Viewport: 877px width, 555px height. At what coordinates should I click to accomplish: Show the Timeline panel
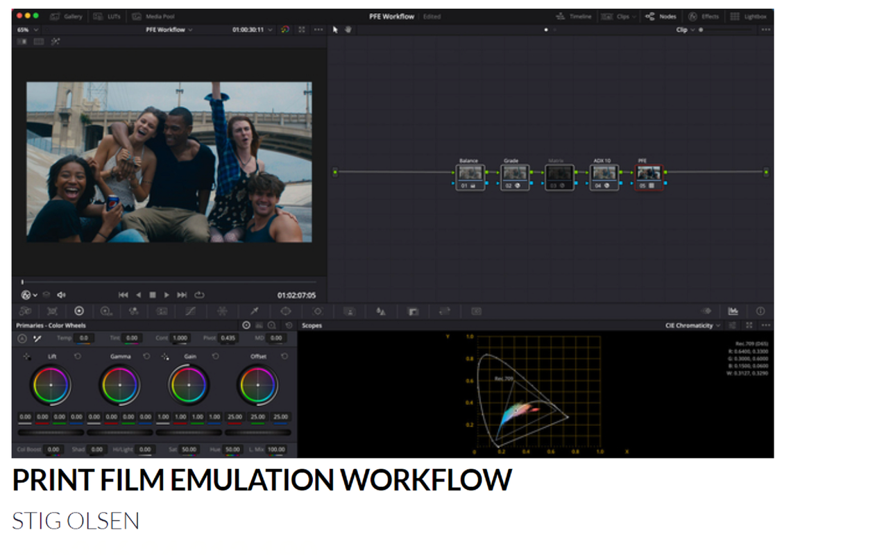click(x=574, y=16)
